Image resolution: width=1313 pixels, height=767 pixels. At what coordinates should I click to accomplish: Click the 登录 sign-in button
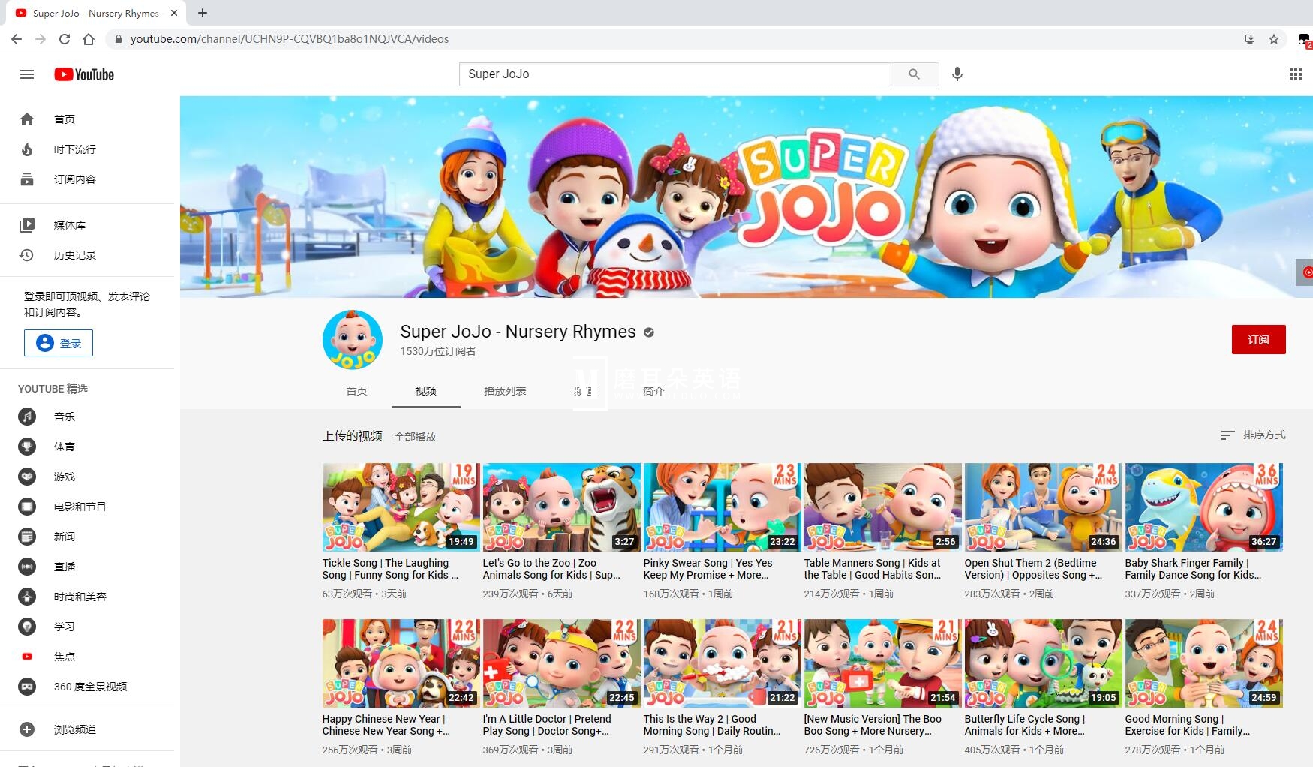(x=59, y=343)
